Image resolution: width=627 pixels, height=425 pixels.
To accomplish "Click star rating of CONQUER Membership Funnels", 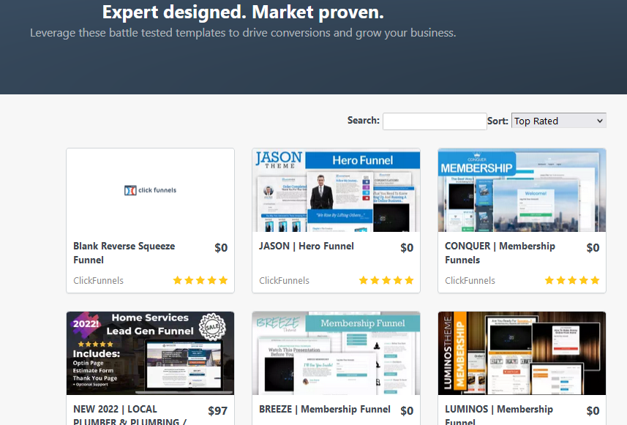I will [572, 280].
